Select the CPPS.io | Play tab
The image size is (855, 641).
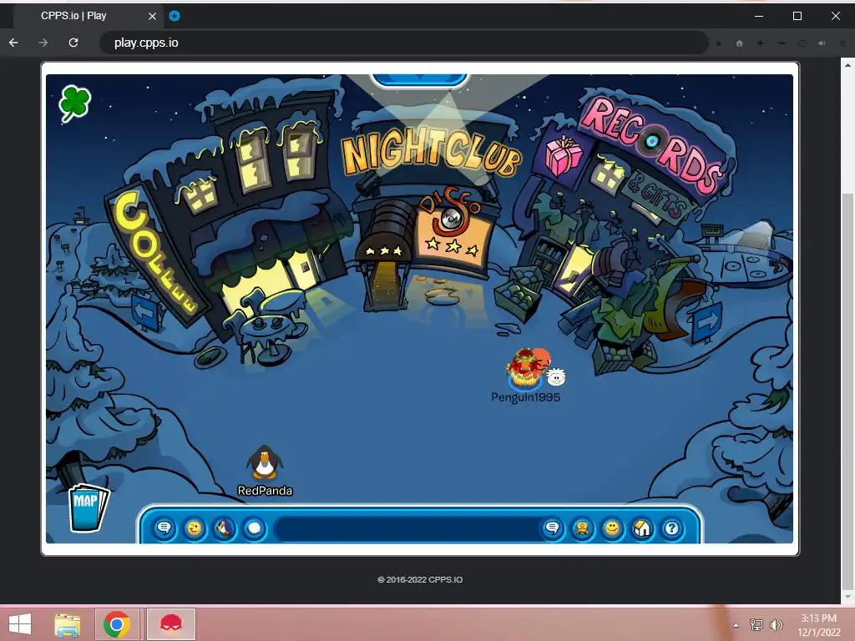pos(87,16)
